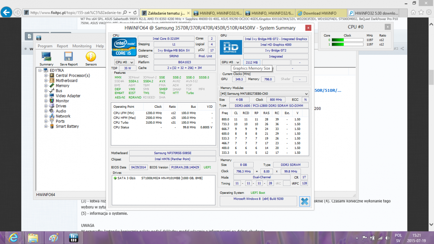Open the CPU #0 selector dropdown

(124, 62)
